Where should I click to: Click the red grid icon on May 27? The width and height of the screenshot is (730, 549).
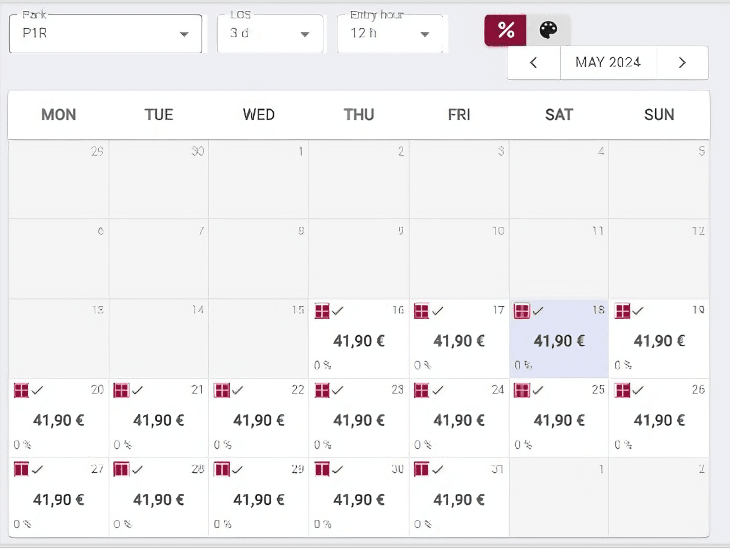click(x=21, y=469)
